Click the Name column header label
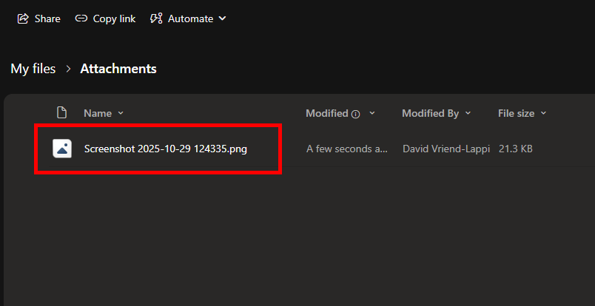595x306 pixels. click(x=98, y=113)
